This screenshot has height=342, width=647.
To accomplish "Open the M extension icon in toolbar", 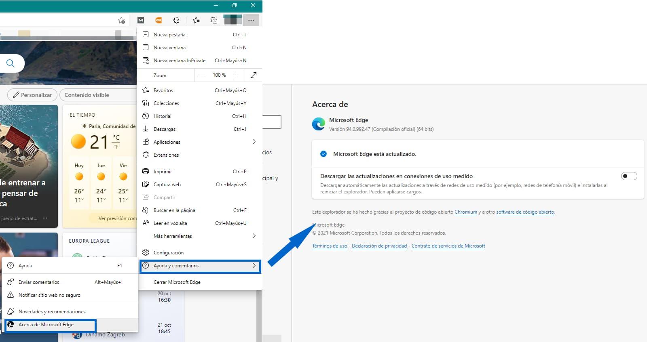I will [141, 20].
